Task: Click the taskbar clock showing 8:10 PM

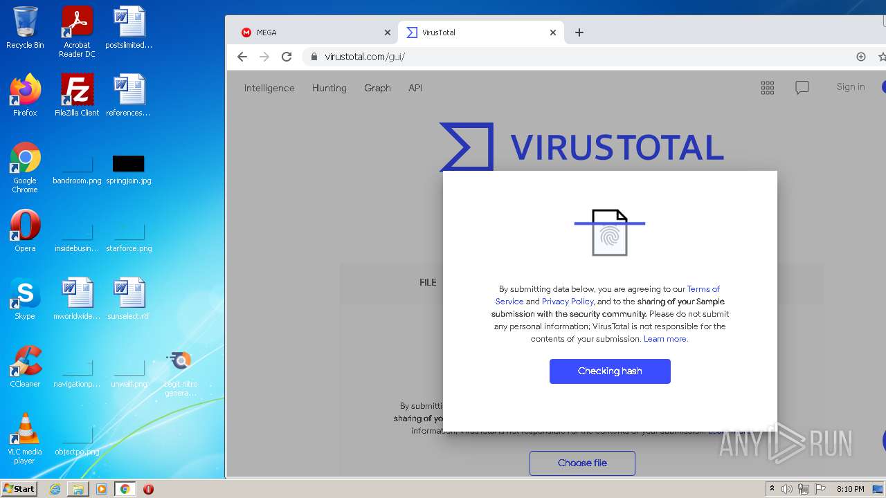Action: tap(850, 489)
